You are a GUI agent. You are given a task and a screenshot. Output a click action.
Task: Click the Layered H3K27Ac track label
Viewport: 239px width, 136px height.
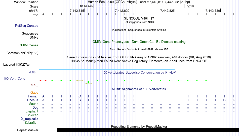(x=16, y=65)
